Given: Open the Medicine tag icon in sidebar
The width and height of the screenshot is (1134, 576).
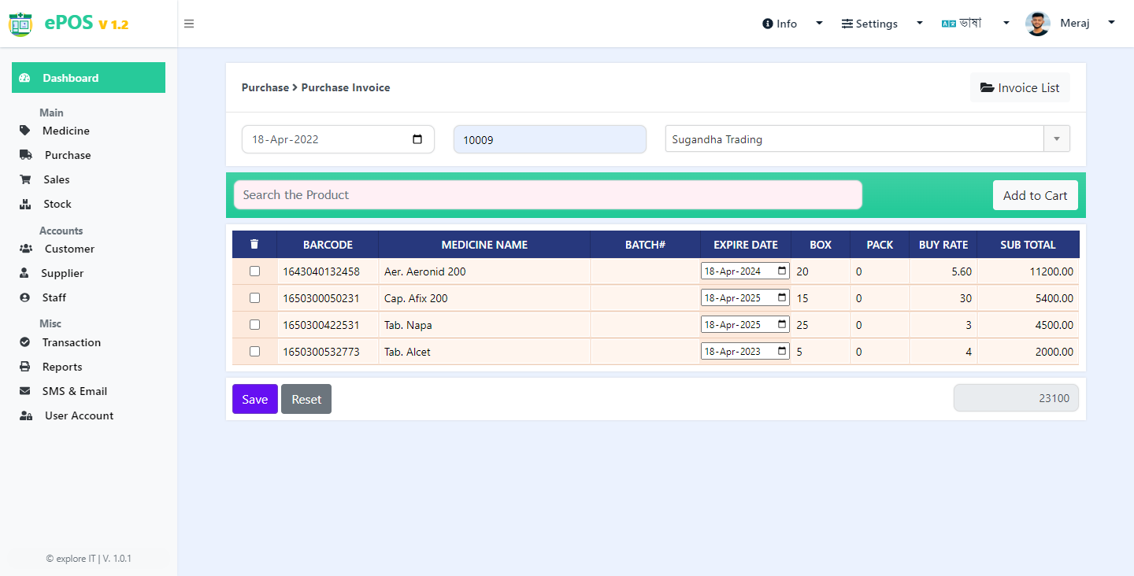Looking at the screenshot, I should (25, 131).
